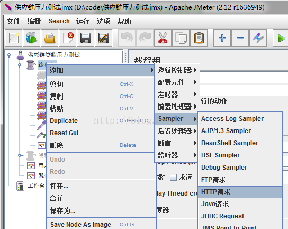Choose 粘贴 from context menu
Viewport: 288px width, 229px height.
click(100, 109)
